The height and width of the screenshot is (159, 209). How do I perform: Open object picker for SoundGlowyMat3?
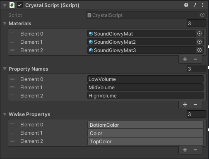tap(199, 50)
